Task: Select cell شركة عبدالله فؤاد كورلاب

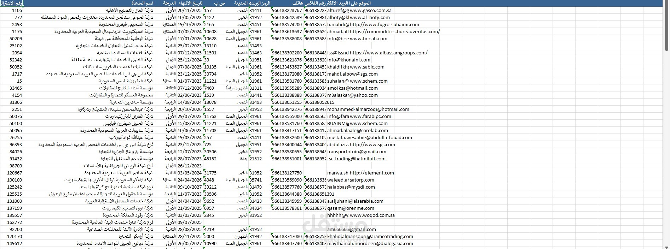Action: point(88,137)
